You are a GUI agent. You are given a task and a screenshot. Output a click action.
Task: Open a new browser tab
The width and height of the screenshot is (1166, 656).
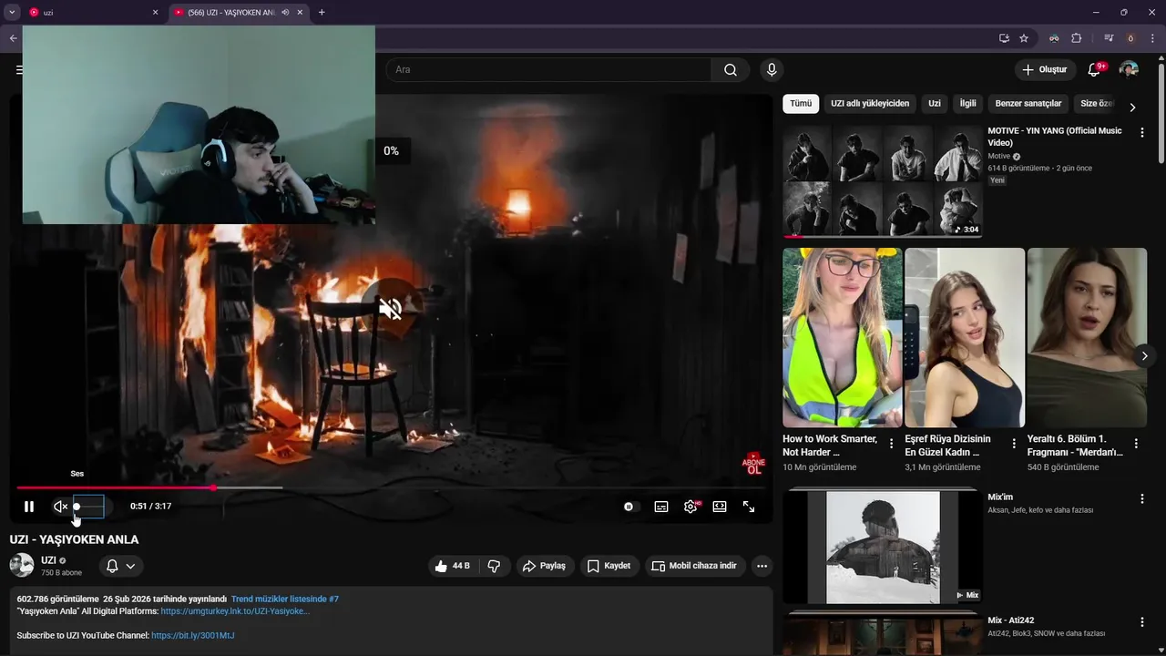pos(322,13)
